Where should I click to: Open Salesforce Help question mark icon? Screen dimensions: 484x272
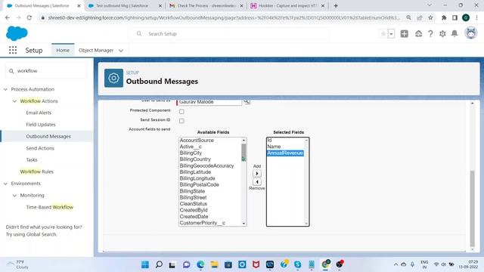pos(430,33)
